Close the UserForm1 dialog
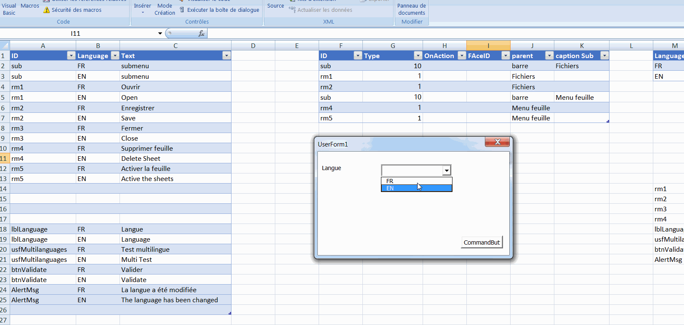The height and width of the screenshot is (325, 684). click(497, 142)
